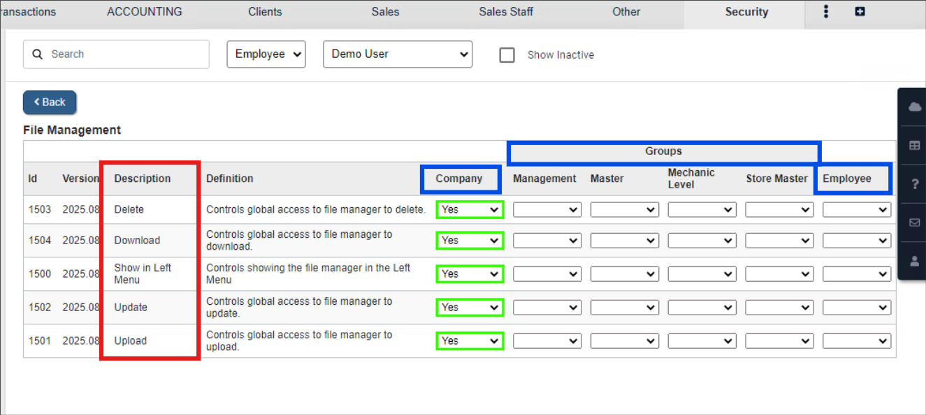Image resolution: width=926 pixels, height=415 pixels.
Task: Click the question mark help icon
Action: [914, 184]
